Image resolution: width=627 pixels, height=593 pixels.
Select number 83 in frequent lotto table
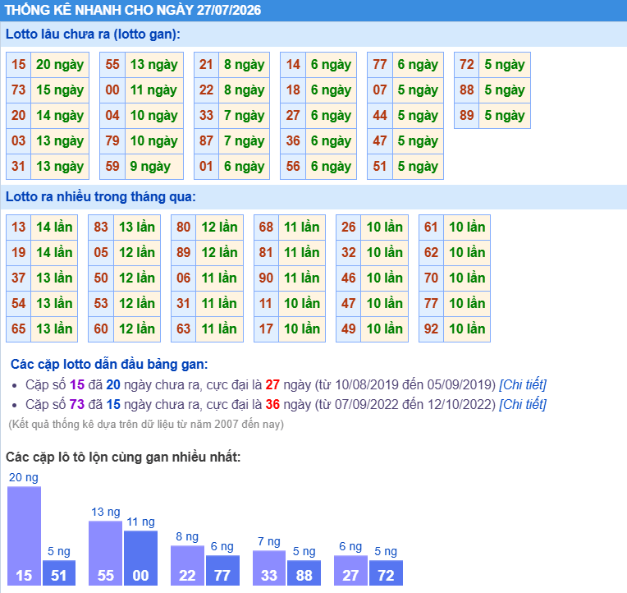click(101, 227)
